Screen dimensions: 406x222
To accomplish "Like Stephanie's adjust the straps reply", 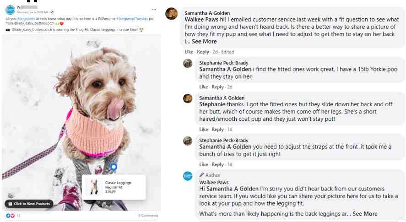I will (x=204, y=164).
